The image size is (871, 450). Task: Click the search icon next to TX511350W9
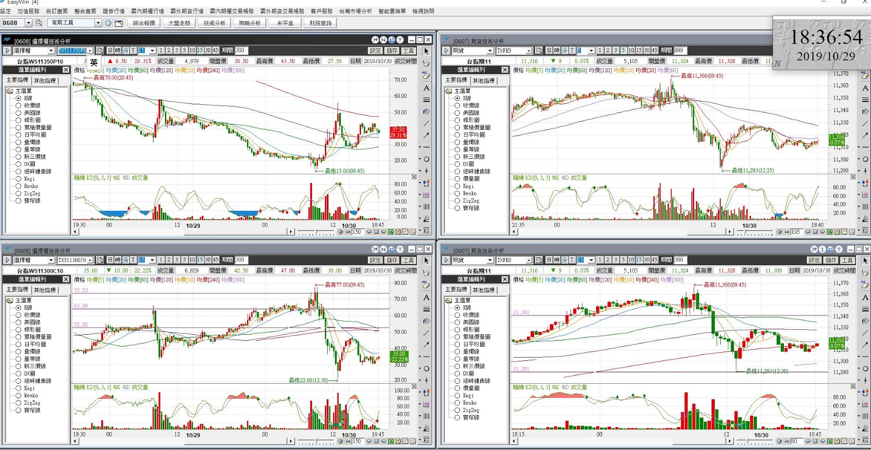pos(100,51)
